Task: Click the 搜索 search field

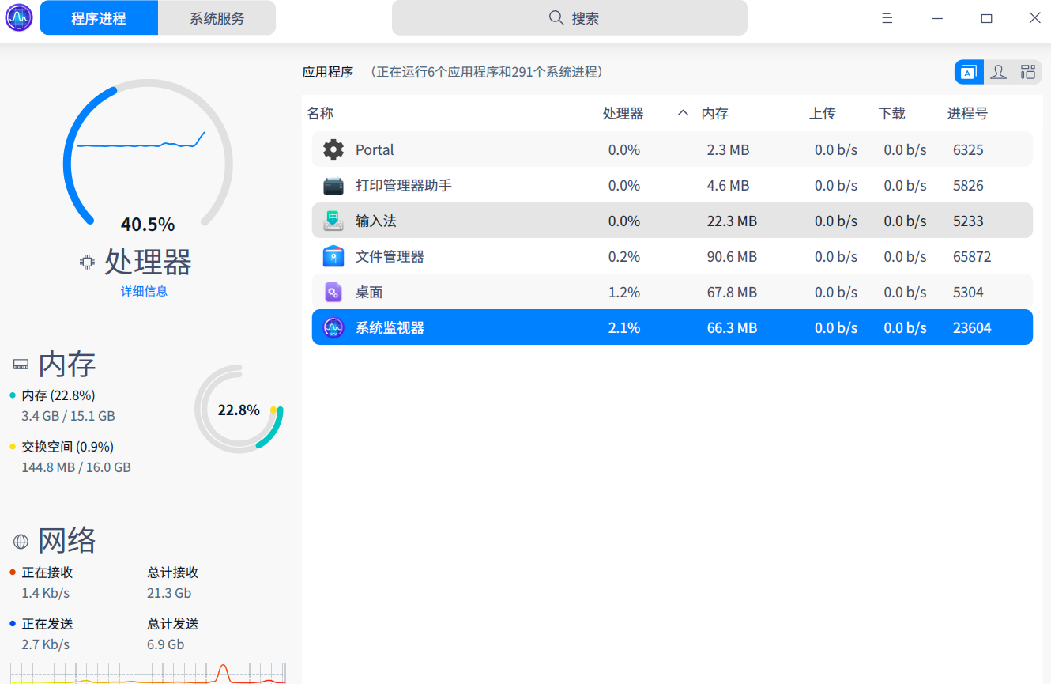Action: [x=569, y=17]
